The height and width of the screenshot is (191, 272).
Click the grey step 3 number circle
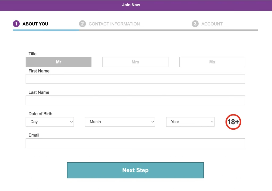[195, 24]
